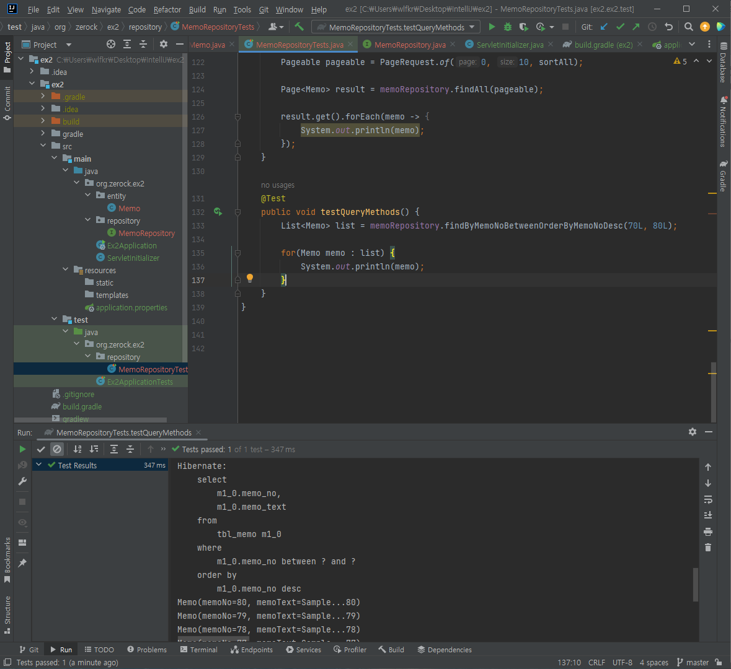Click the Rollback undo icon

pos(668,27)
